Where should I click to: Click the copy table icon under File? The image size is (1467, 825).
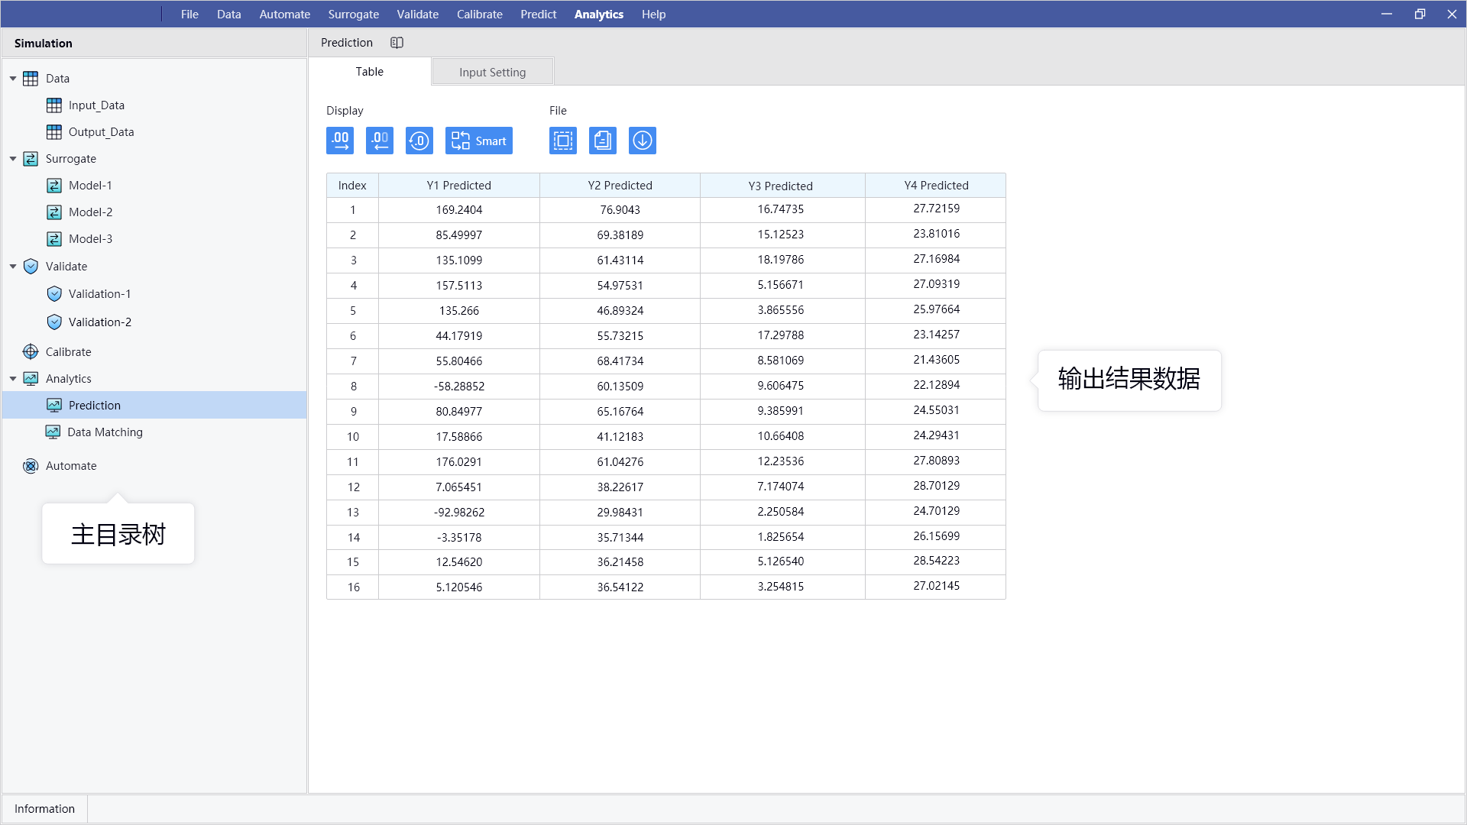coord(603,141)
